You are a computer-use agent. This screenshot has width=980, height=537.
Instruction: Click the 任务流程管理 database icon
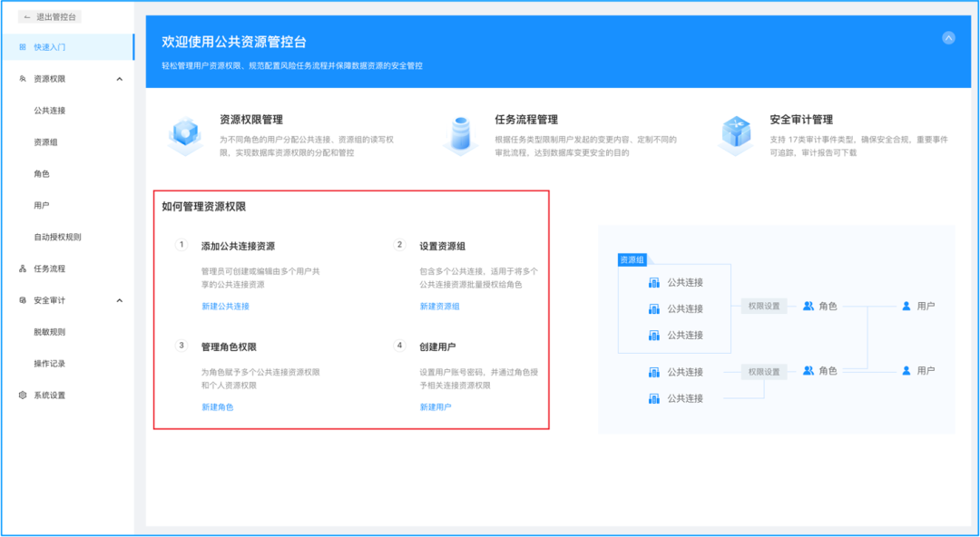462,133
